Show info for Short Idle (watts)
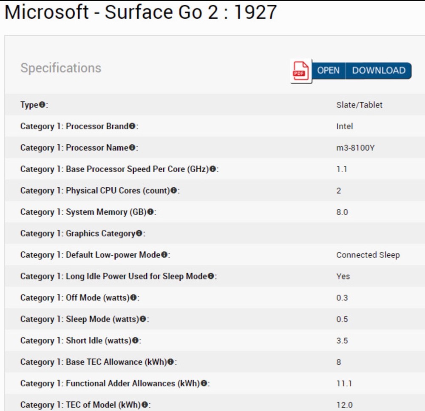 click(135, 340)
